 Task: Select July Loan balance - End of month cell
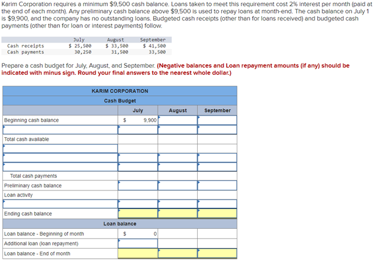coord(138,253)
